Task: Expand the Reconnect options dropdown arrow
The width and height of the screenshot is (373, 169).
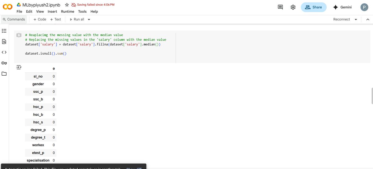Action: (356, 19)
